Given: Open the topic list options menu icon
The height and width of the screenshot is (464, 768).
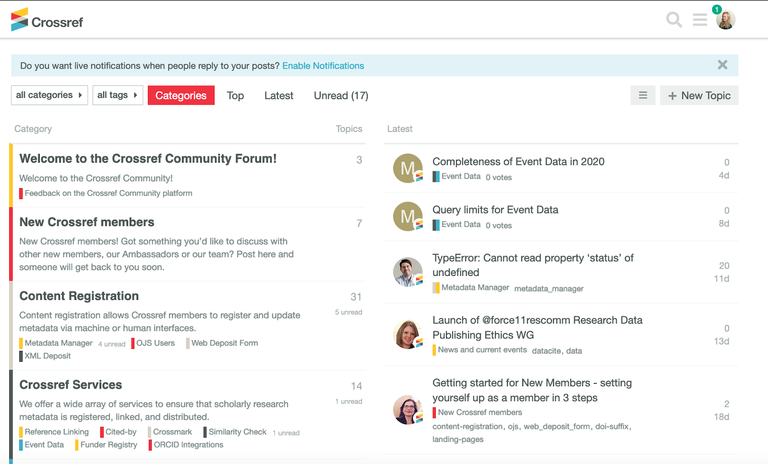Looking at the screenshot, I should (643, 95).
